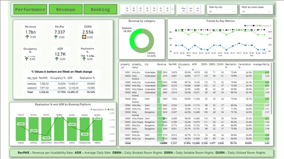Click property table vertical scrollbar
The height and width of the screenshot is (159, 284).
[x=271, y=88]
